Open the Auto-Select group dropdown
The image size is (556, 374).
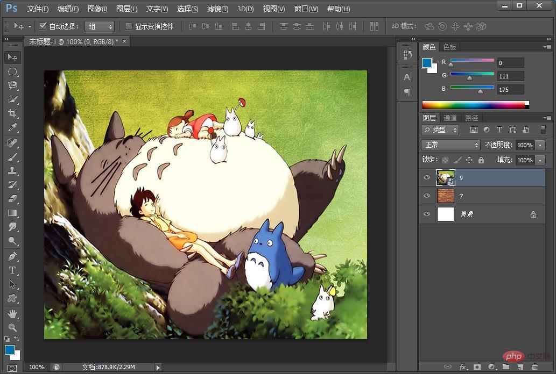(99, 26)
